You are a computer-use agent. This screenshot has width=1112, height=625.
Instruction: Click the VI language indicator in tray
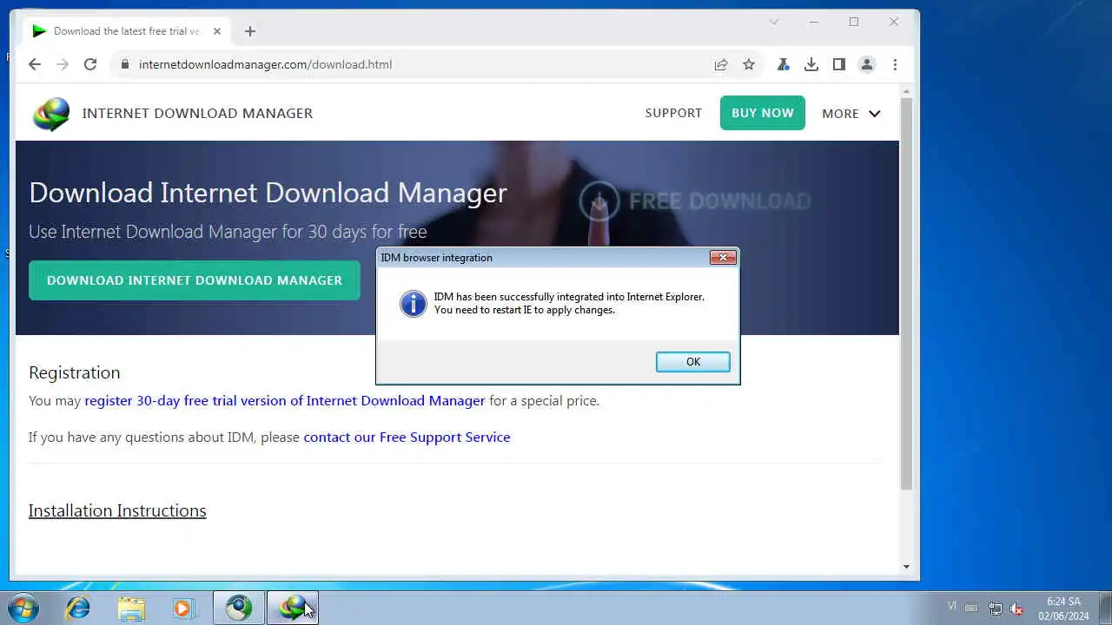point(952,606)
